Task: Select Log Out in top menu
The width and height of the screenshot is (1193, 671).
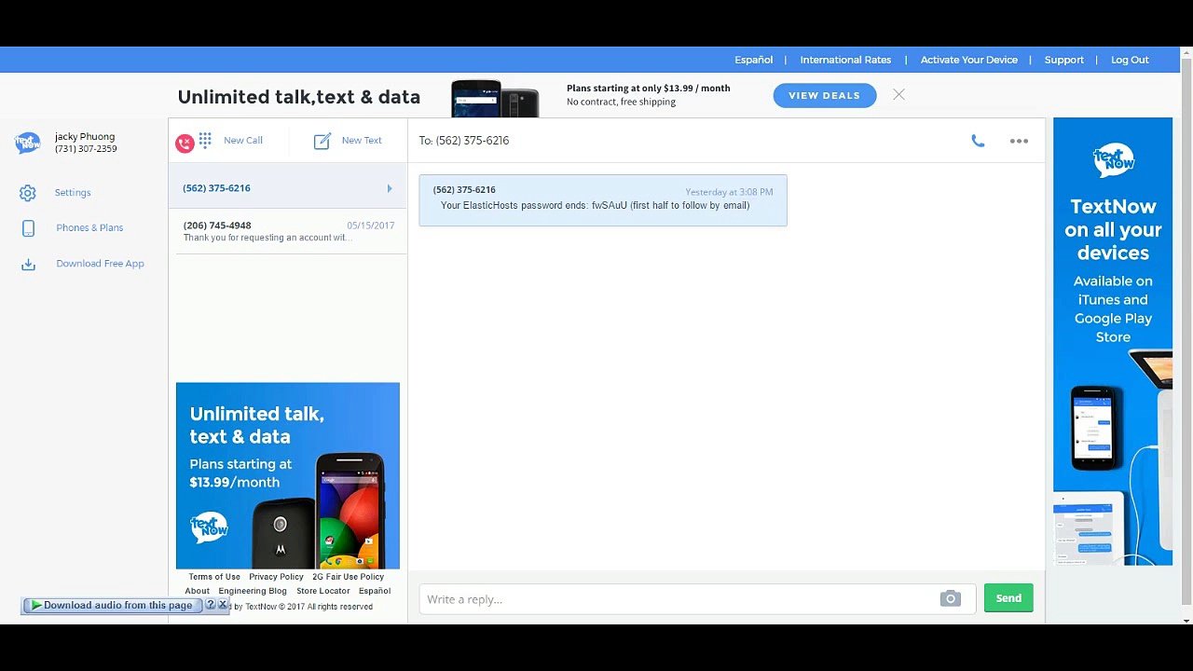Action: pyautogui.click(x=1130, y=60)
